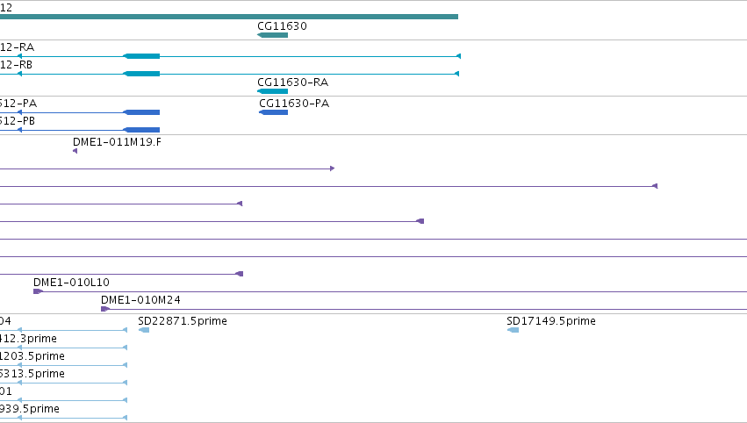
Task: Click the SD22871.5prime light blue glyph
Action: tap(143, 330)
